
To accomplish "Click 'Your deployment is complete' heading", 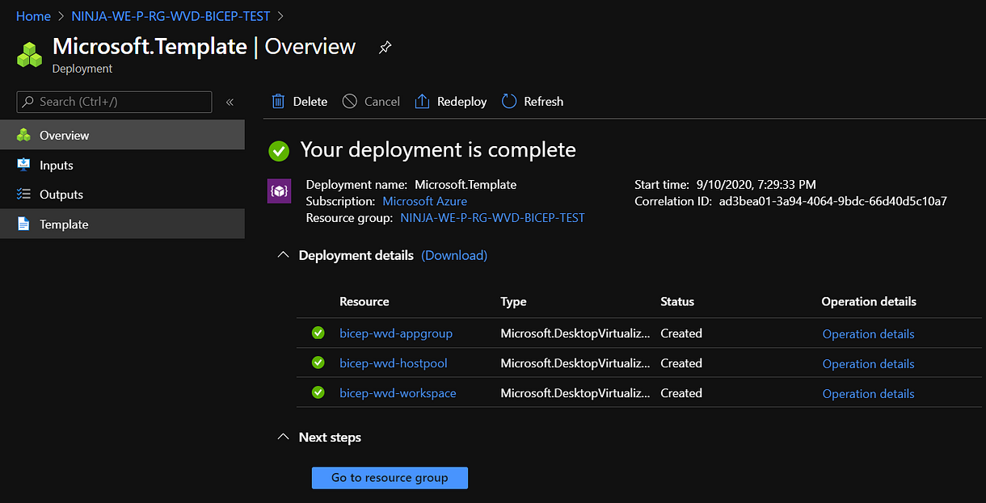I will [438, 150].
